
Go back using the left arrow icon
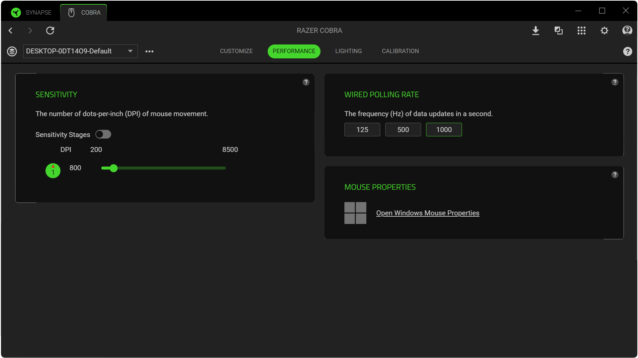(x=11, y=31)
